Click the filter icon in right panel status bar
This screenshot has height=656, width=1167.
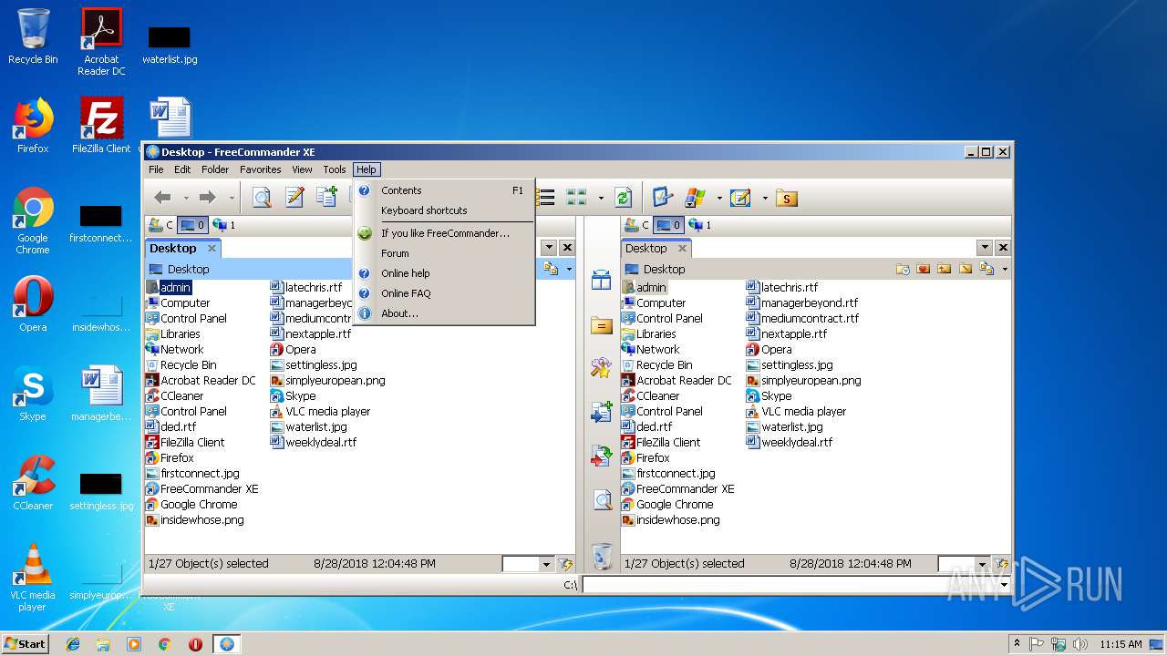(1002, 564)
